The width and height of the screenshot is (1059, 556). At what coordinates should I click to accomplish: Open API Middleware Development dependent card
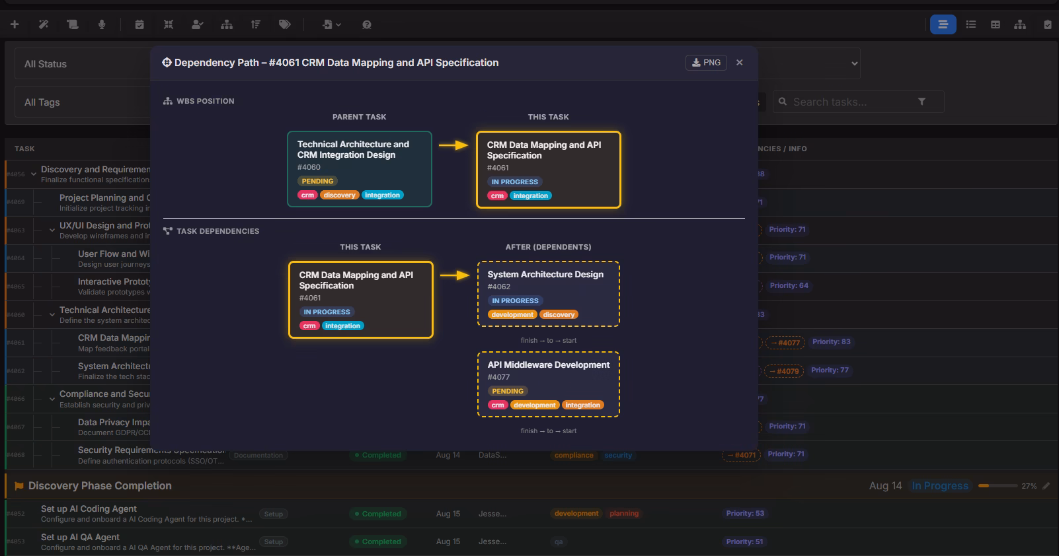point(549,384)
